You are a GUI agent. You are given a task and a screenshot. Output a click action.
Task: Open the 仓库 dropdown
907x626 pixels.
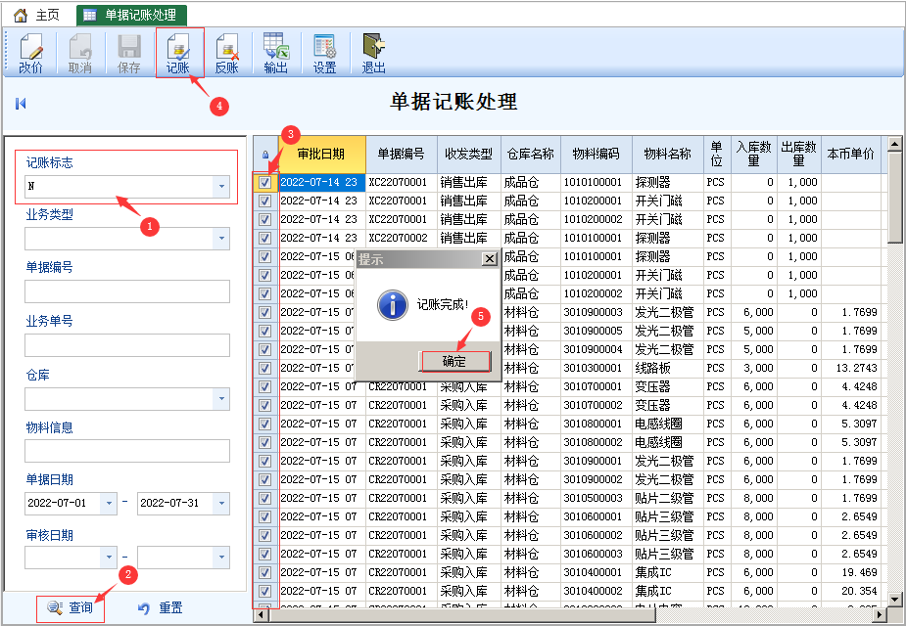pyautogui.click(x=221, y=398)
